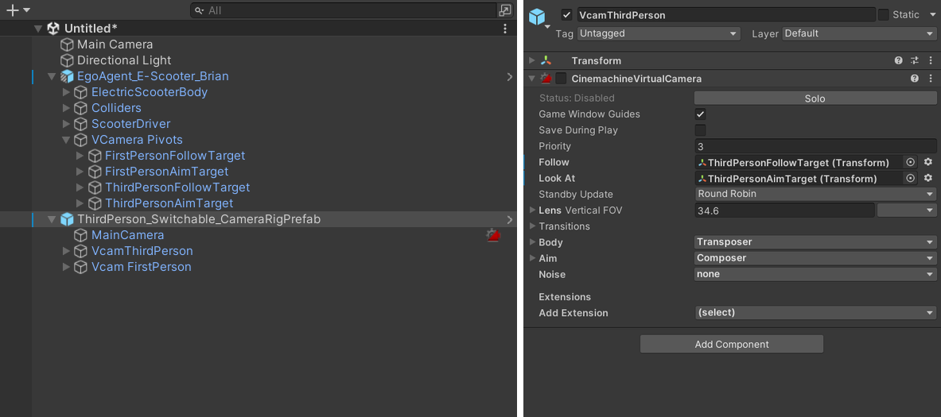Viewport: 941px width, 417px height.
Task: Open the Untitled scene three-dot menu
Action: (505, 28)
